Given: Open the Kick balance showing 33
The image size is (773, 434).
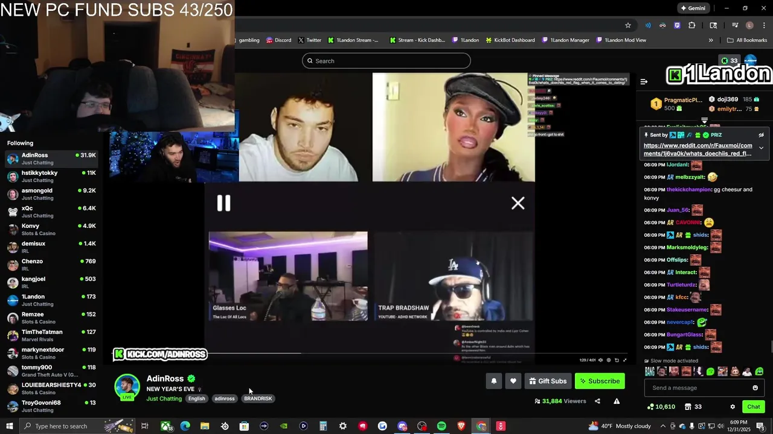Looking at the screenshot, I should tap(729, 61).
